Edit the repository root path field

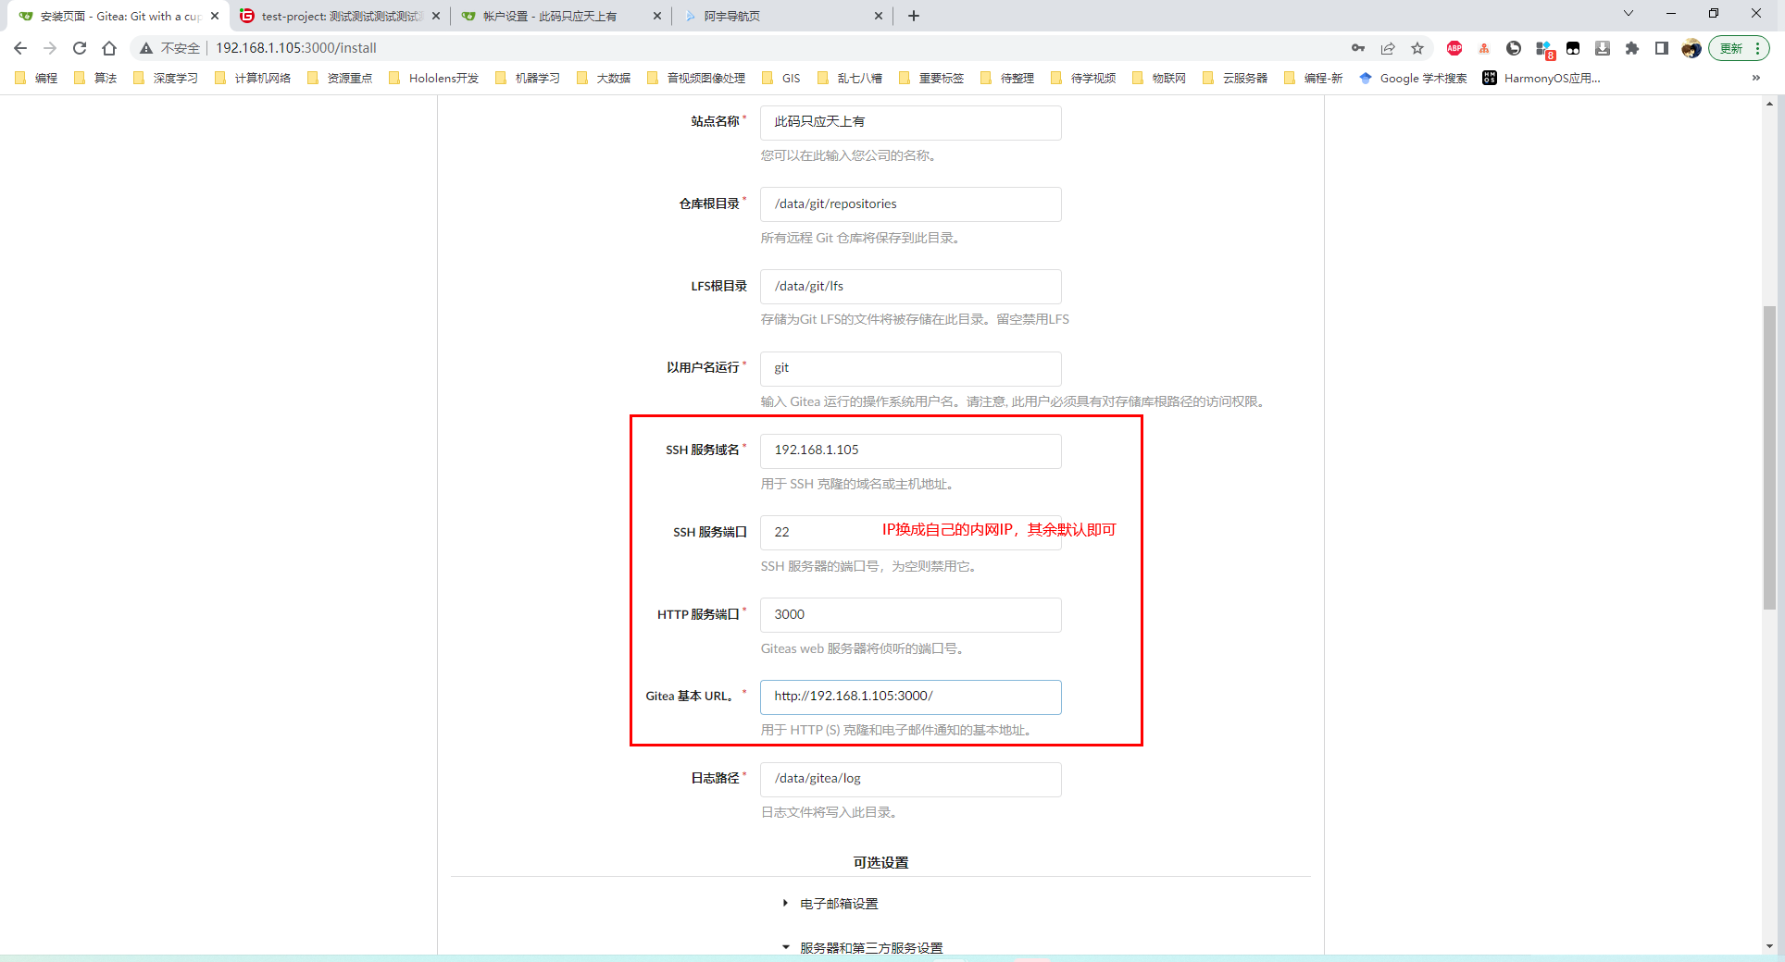911,204
